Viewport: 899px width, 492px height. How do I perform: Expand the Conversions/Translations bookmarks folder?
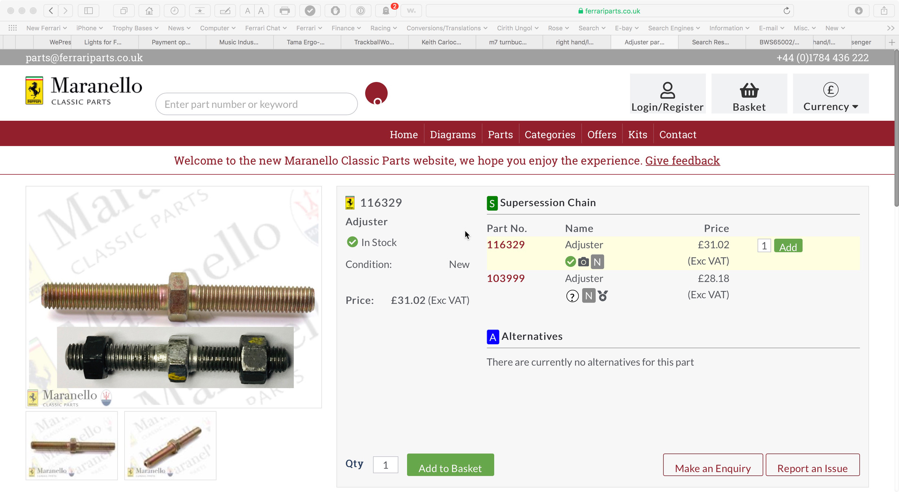point(447,28)
